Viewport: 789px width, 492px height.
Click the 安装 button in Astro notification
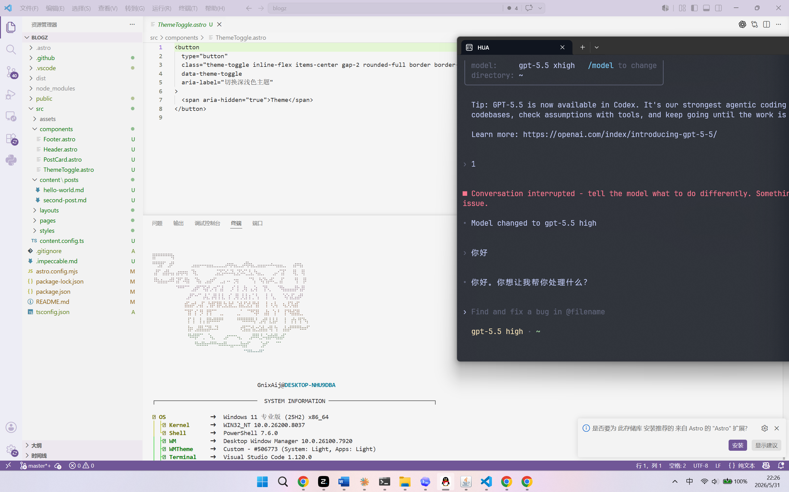pos(738,445)
